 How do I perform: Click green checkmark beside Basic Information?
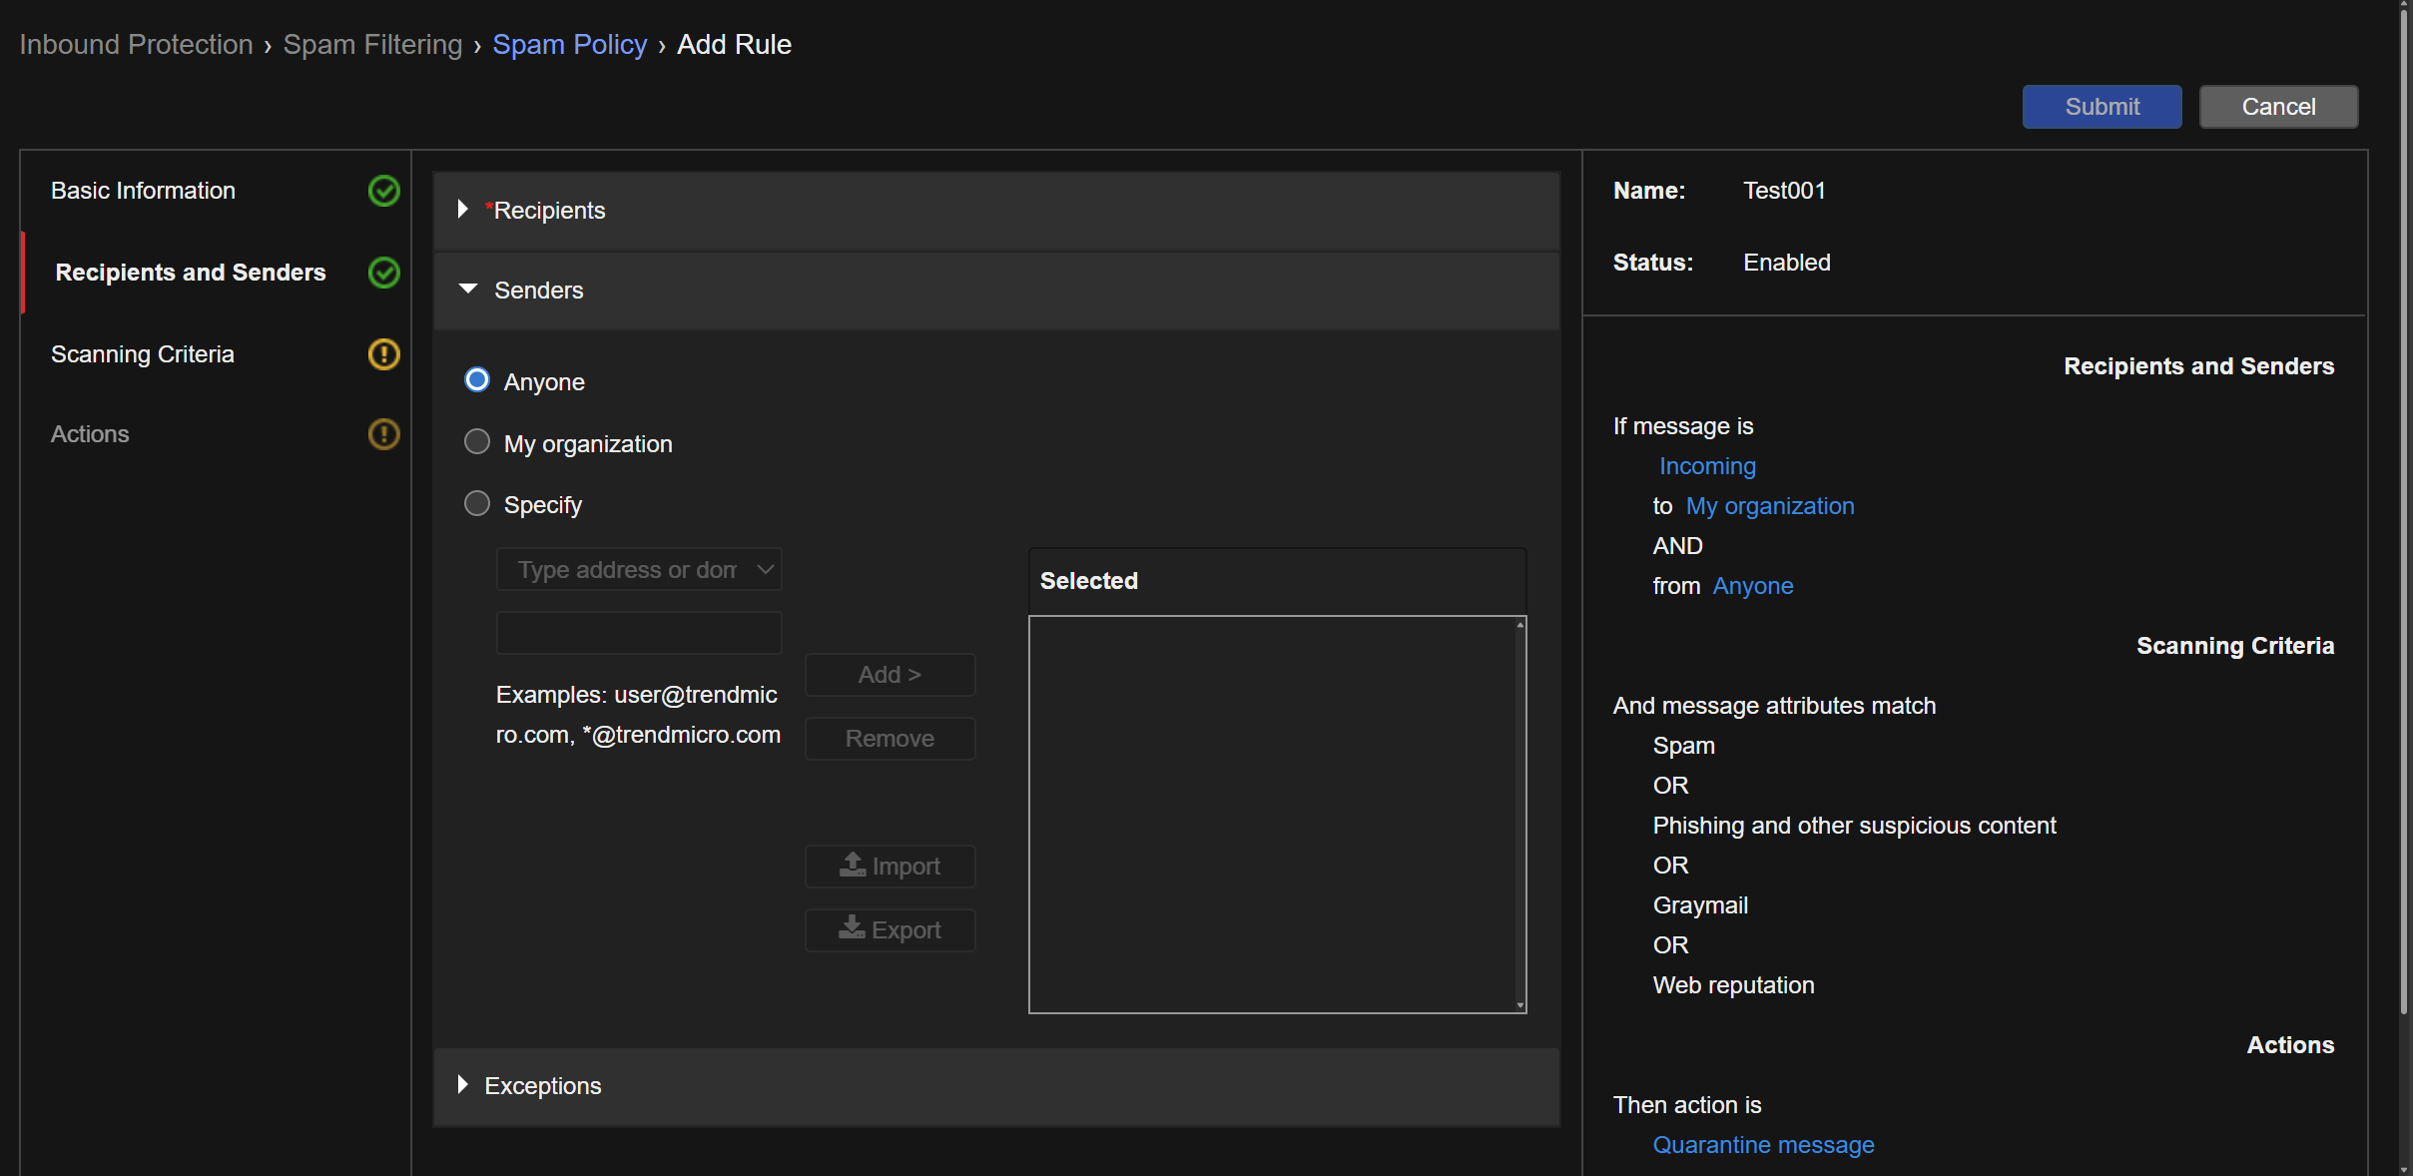click(383, 191)
